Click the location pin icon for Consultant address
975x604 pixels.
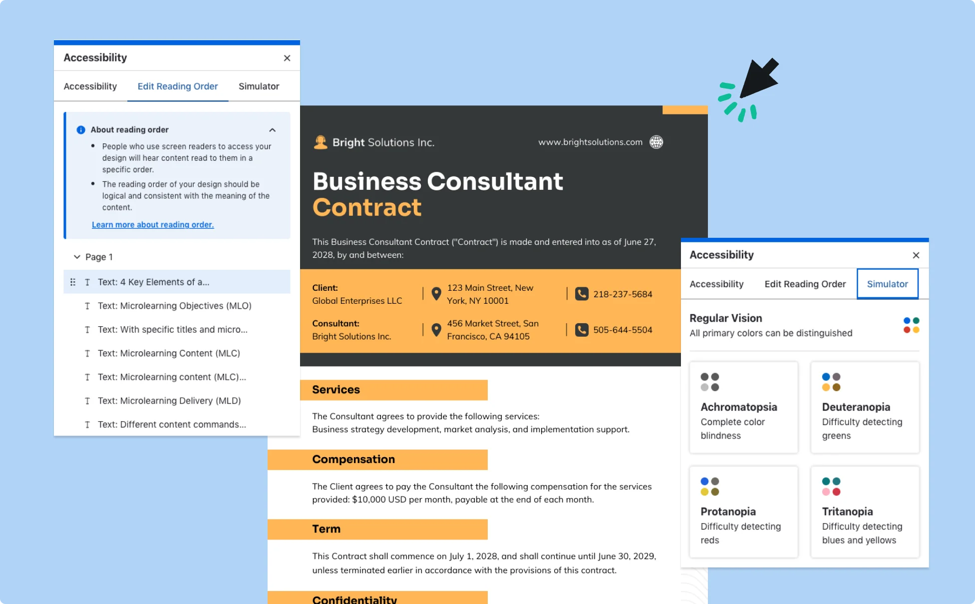click(x=434, y=328)
